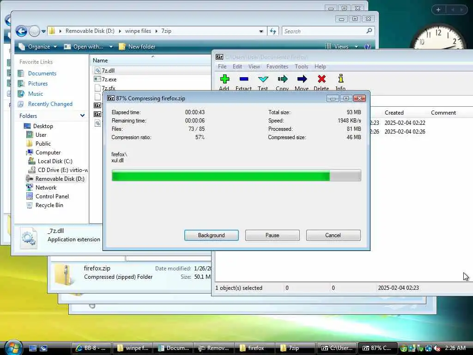The image size is (473, 355).
Task: Click the Comment column header in 7-Zip
Action: tap(443, 113)
